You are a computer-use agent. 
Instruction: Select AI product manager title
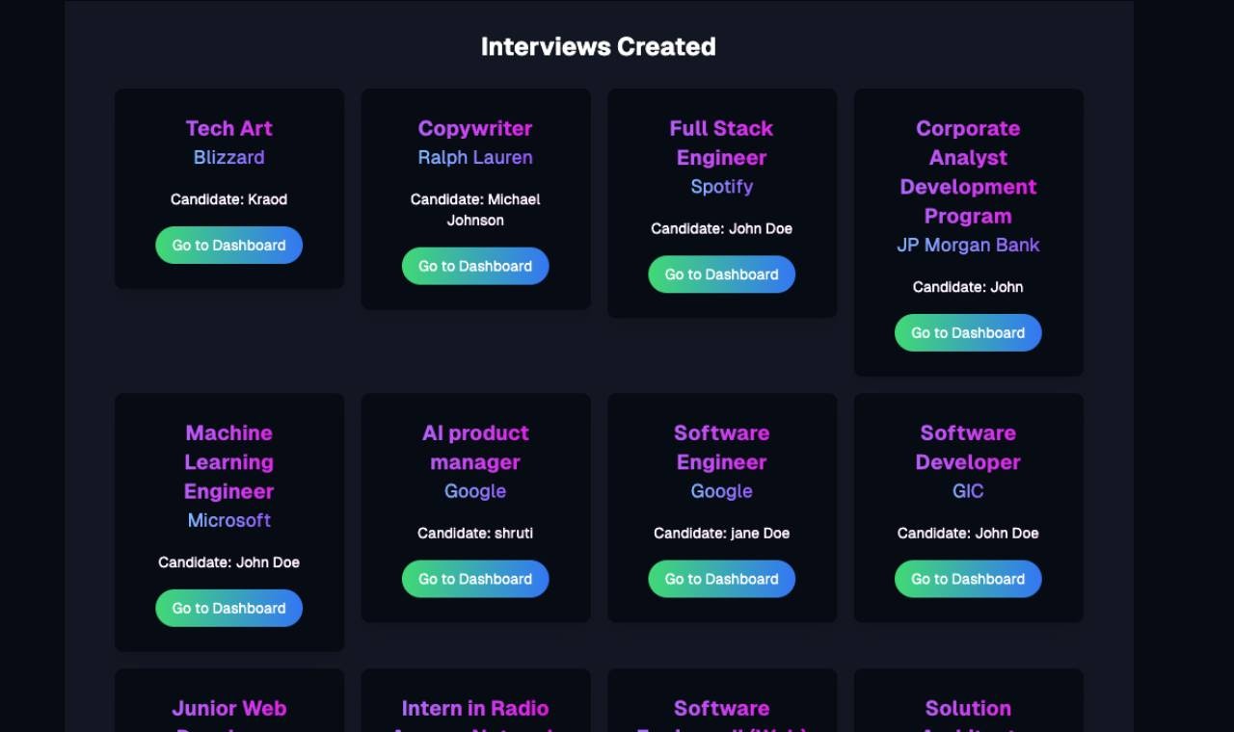475,447
